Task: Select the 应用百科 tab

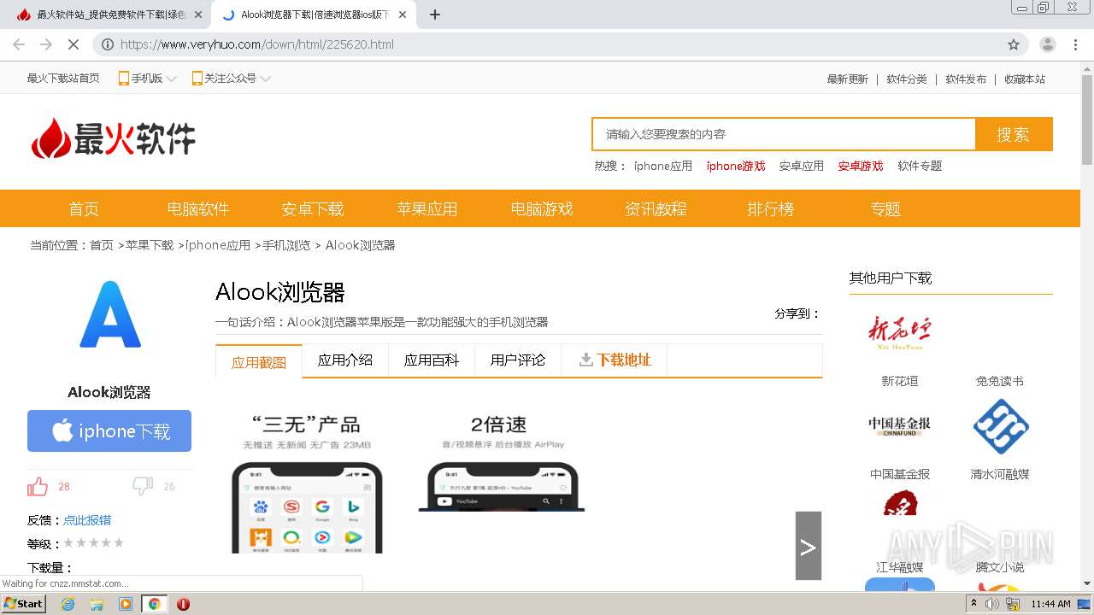Action: pyautogui.click(x=432, y=360)
